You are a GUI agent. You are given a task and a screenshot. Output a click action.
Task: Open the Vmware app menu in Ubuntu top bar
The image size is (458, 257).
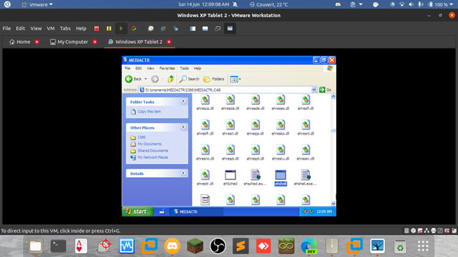[38, 5]
